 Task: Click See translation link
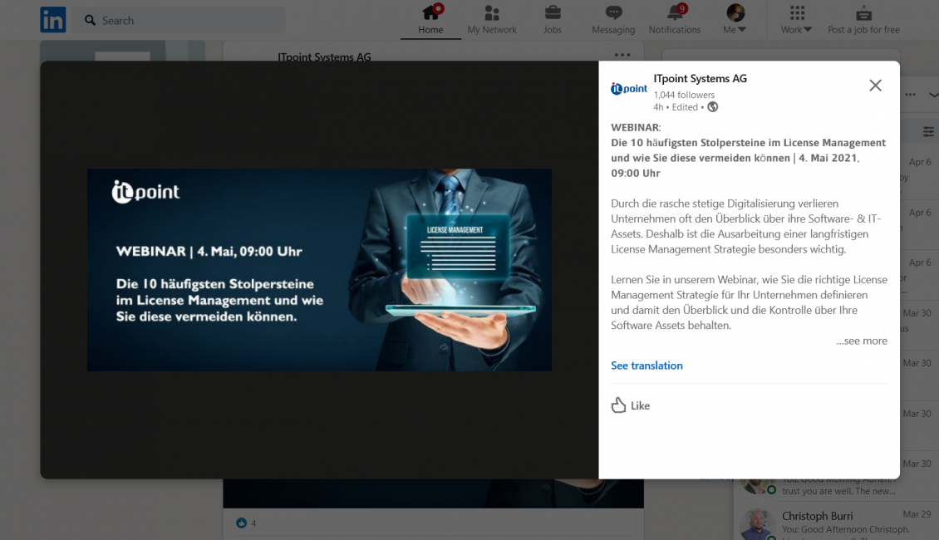coord(646,366)
